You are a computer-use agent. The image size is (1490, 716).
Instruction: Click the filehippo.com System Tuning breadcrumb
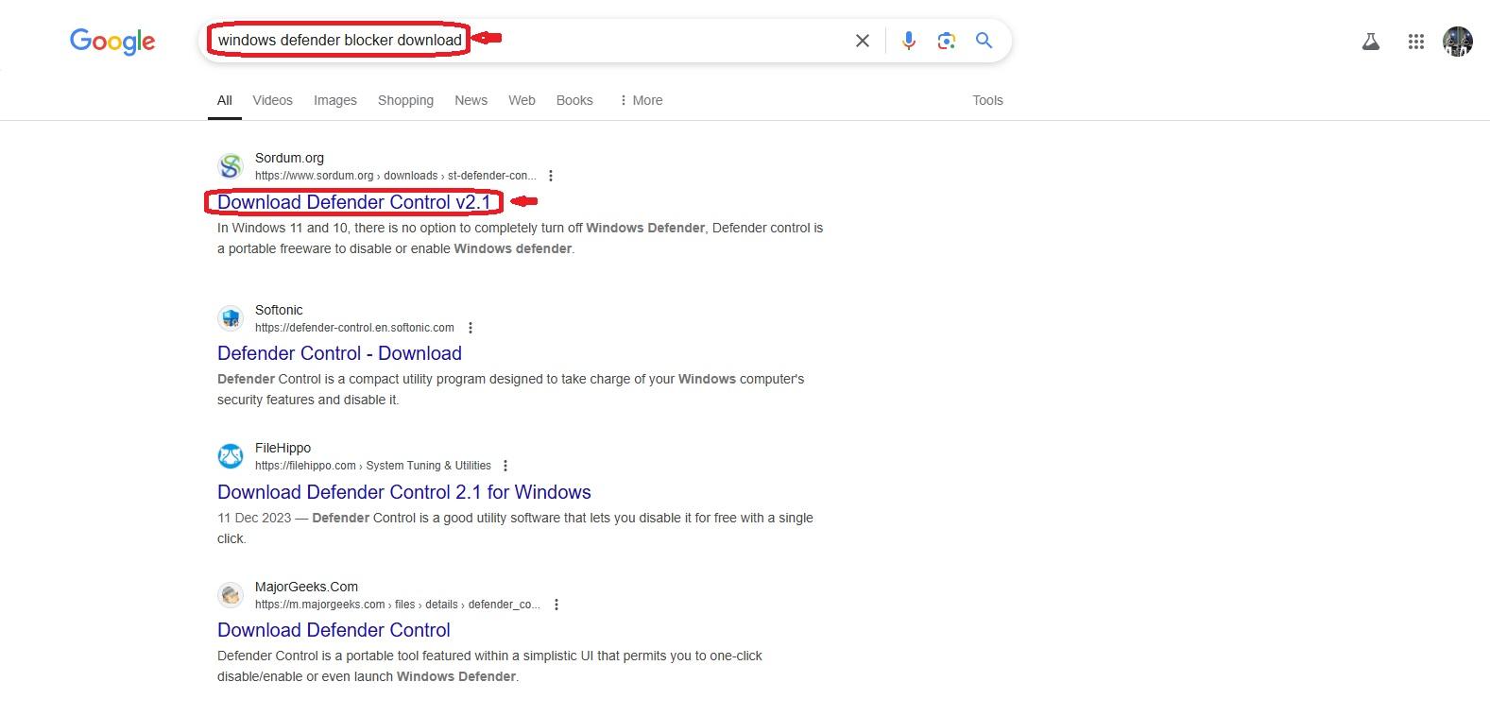[x=373, y=466]
